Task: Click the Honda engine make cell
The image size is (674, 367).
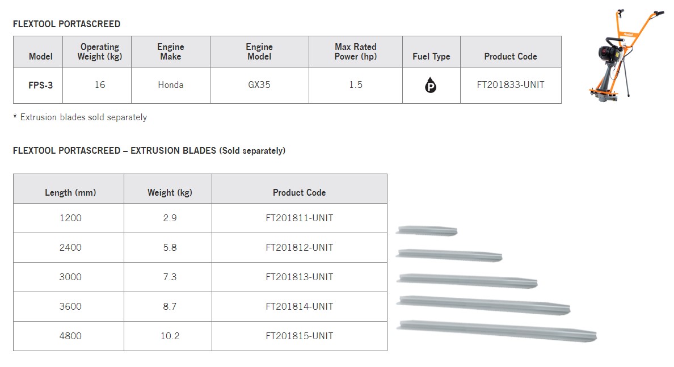Action: pos(171,85)
